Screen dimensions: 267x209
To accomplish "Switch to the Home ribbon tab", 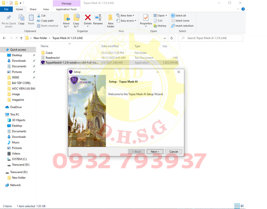I will click(x=19, y=9).
